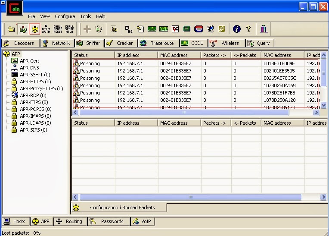Screen dimensions: 329x236
Task: Select the APR root tree node
Action: point(16,54)
